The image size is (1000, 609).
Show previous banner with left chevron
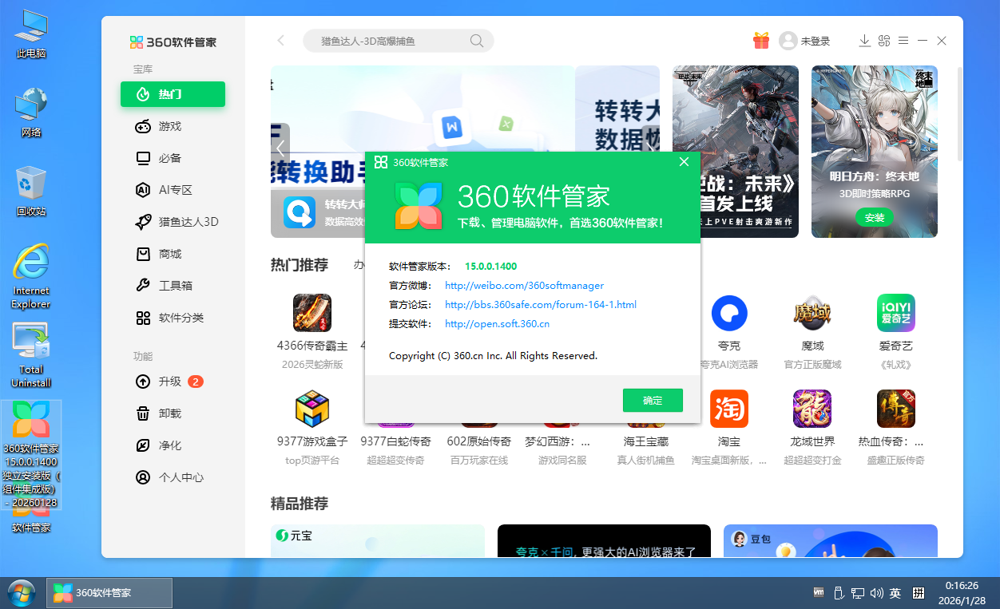(280, 148)
